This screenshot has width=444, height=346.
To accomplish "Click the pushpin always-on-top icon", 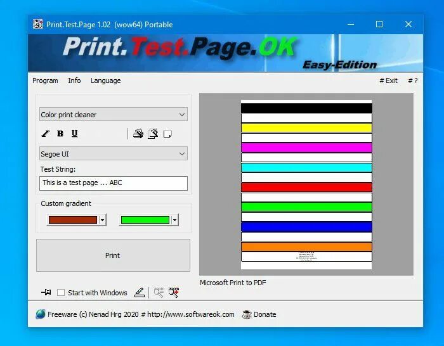I will coord(46,292).
